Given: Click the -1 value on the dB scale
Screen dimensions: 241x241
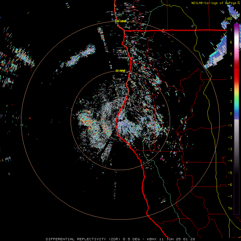Looking at the screenshot, I should pyautogui.click(x=230, y=125).
